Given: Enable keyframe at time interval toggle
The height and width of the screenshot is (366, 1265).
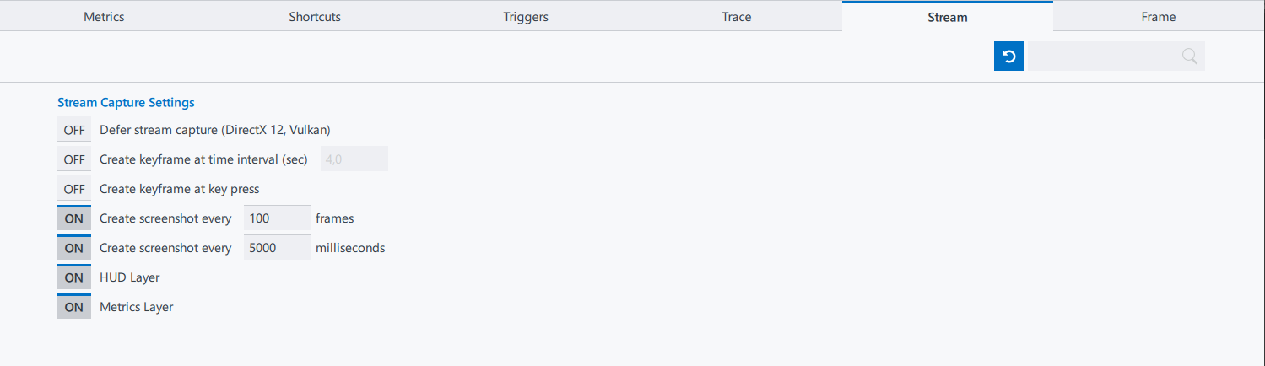Looking at the screenshot, I should click(74, 159).
